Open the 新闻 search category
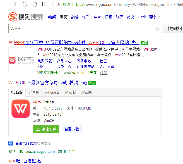The width and height of the screenshot is (183, 164). [52, 17]
